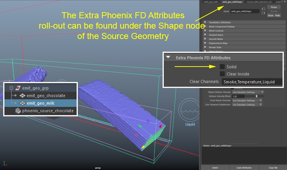
Task: Switch to the source_milk_emission_set tab
Action: (259, 2)
